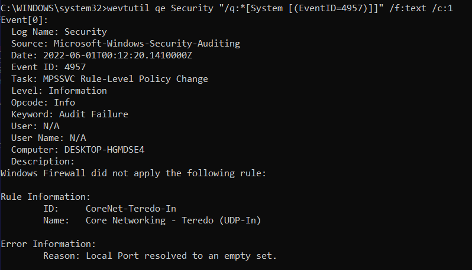Click the Event ID: 4957 line

point(49,67)
